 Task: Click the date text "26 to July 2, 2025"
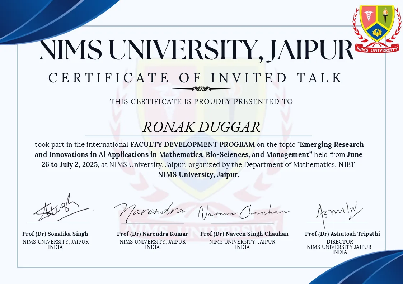(x=70, y=164)
